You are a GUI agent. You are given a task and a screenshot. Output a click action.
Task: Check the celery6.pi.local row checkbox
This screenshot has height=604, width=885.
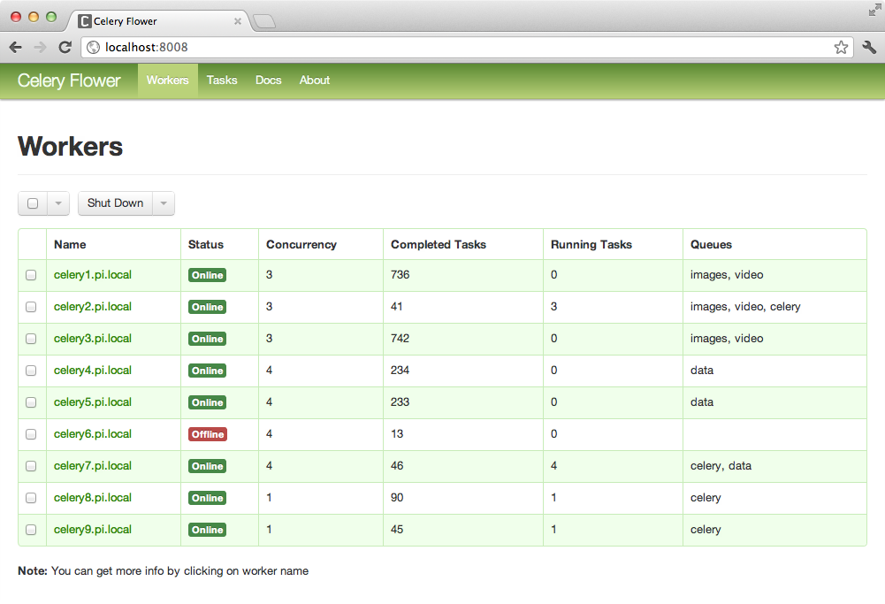31,434
